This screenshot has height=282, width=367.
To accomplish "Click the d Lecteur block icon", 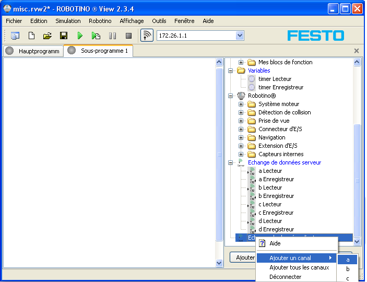I will [252, 221].
